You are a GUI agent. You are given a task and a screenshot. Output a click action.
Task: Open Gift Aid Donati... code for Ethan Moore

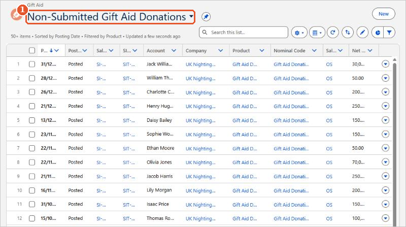(291, 148)
